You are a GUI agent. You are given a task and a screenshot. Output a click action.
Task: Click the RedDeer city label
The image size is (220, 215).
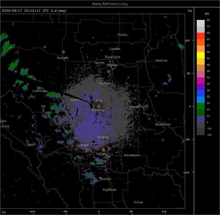point(112,65)
